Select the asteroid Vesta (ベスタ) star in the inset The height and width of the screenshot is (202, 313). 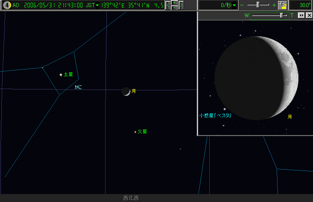[224, 109]
